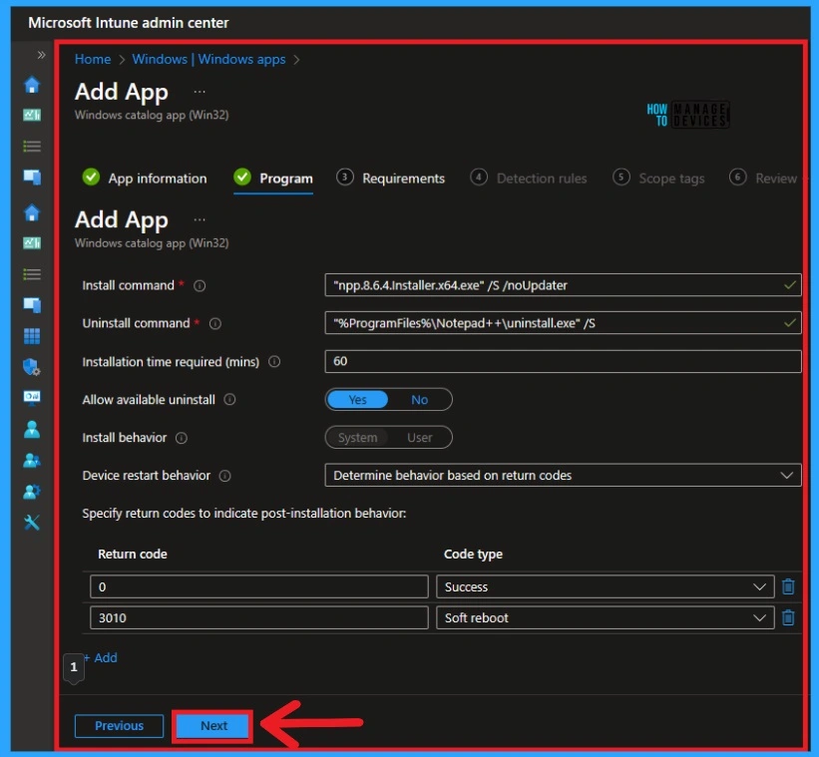Click info icon beside Uninstall command
Viewport: 819px width, 757px height.
[x=215, y=324]
